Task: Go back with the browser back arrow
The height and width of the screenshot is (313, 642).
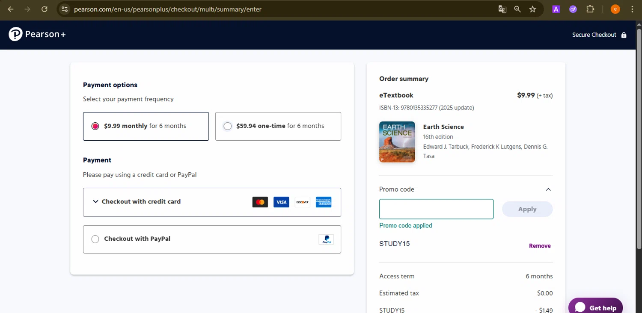Action: pos(11,9)
